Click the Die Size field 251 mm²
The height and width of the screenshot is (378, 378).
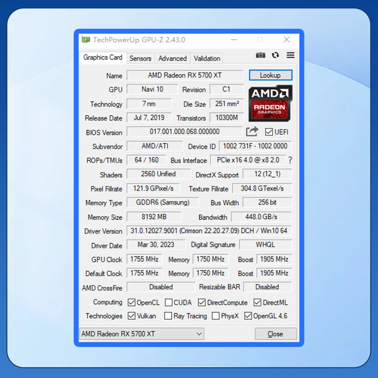click(226, 104)
